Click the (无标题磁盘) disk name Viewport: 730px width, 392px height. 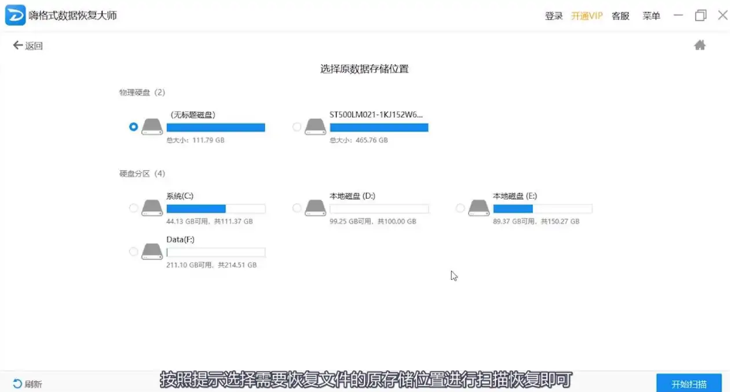(192, 114)
